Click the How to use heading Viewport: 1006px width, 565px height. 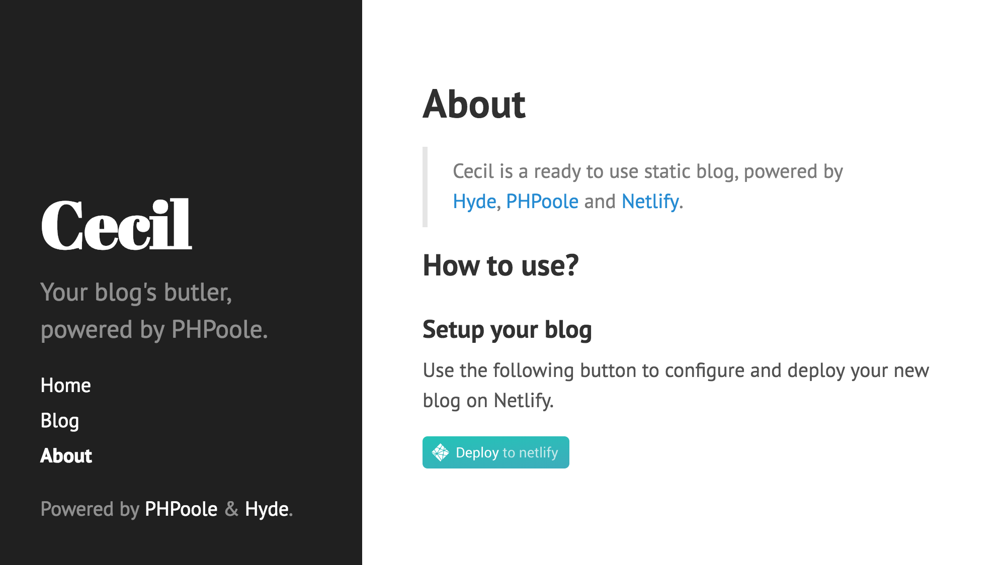pos(501,266)
